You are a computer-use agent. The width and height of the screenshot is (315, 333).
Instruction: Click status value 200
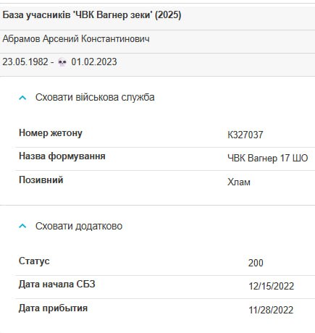tap(256, 263)
